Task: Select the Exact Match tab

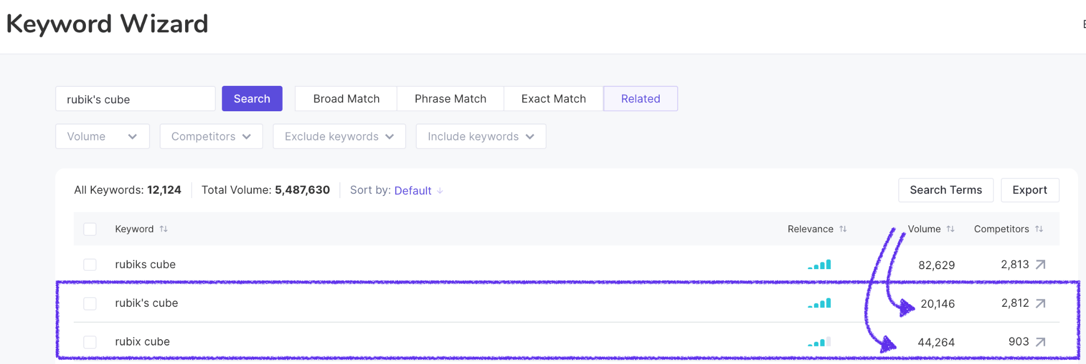Action: (x=553, y=99)
